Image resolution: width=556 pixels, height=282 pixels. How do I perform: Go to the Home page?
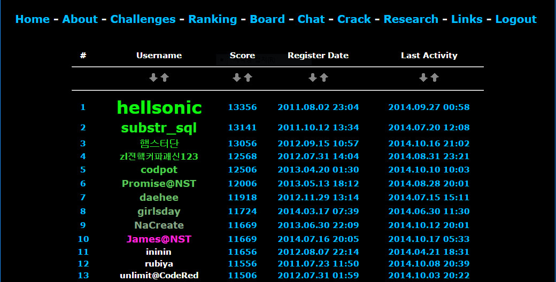click(x=33, y=19)
